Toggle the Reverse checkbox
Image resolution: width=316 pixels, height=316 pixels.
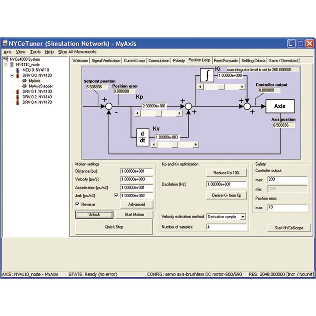pos(77,204)
